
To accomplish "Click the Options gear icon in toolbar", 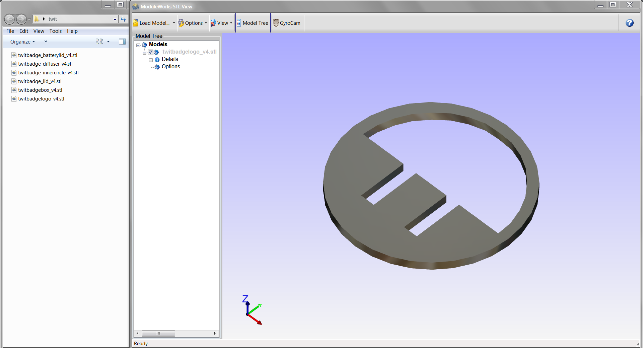I will [181, 23].
